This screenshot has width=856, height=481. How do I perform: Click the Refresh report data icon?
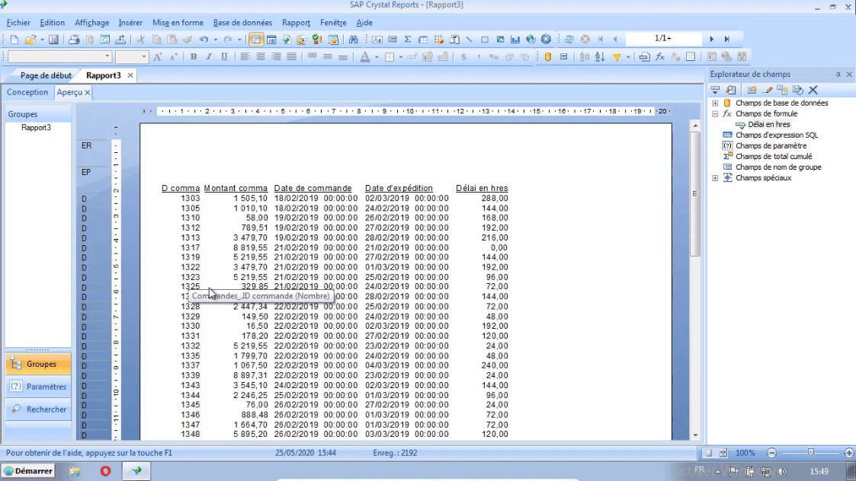coord(569,40)
